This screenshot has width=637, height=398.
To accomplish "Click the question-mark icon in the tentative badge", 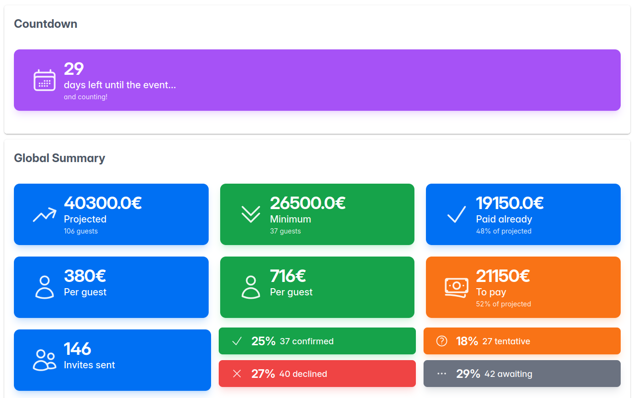I will pos(441,341).
